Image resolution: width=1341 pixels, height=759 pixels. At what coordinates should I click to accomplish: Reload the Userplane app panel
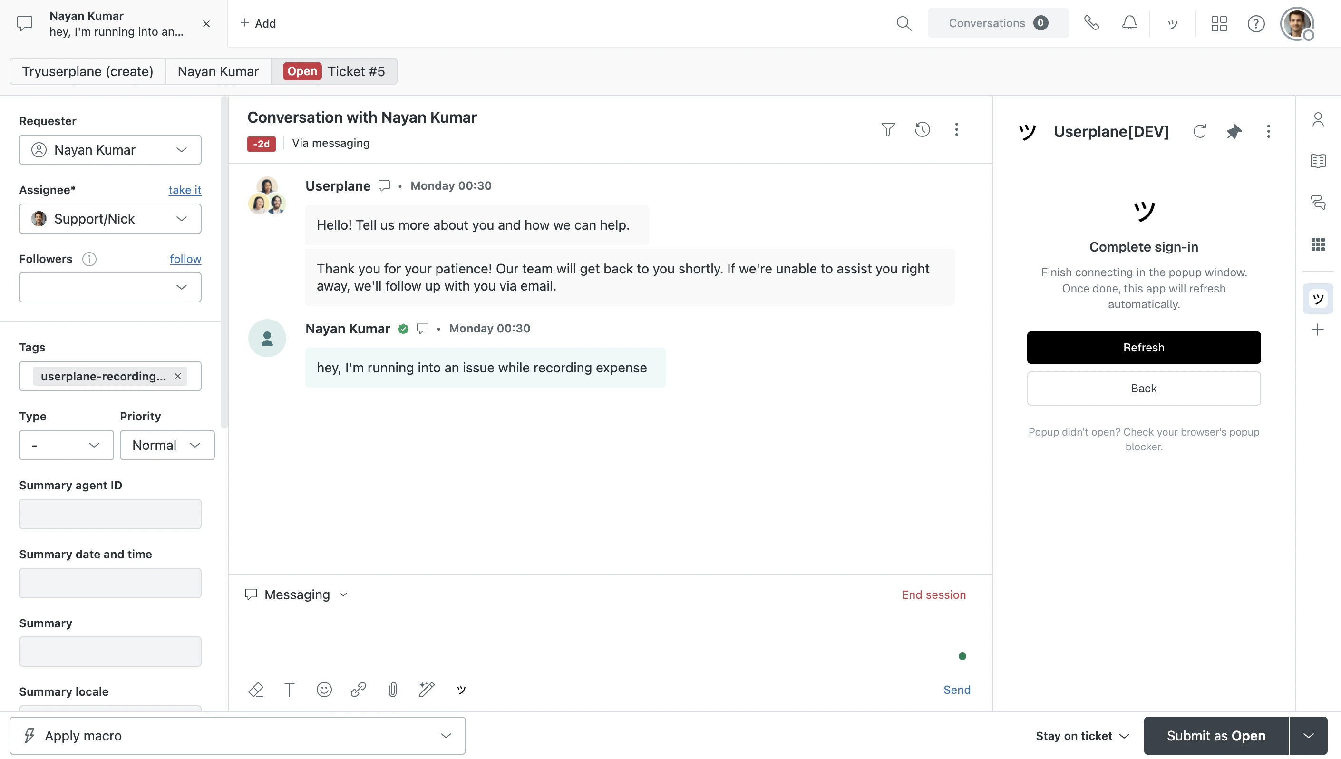point(1199,131)
